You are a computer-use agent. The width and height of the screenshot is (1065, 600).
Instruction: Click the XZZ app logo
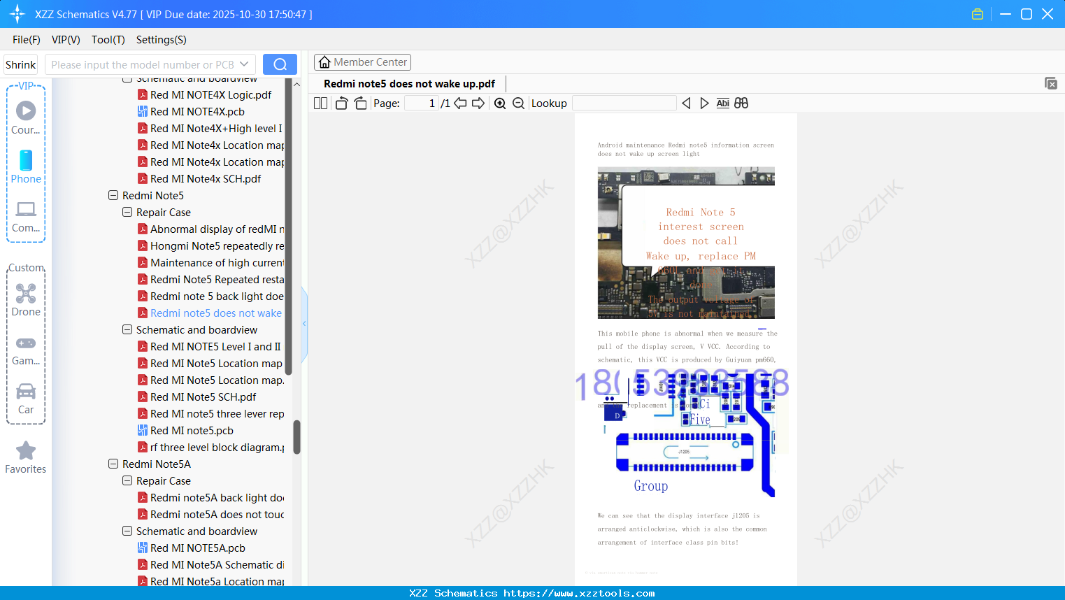coord(17,14)
